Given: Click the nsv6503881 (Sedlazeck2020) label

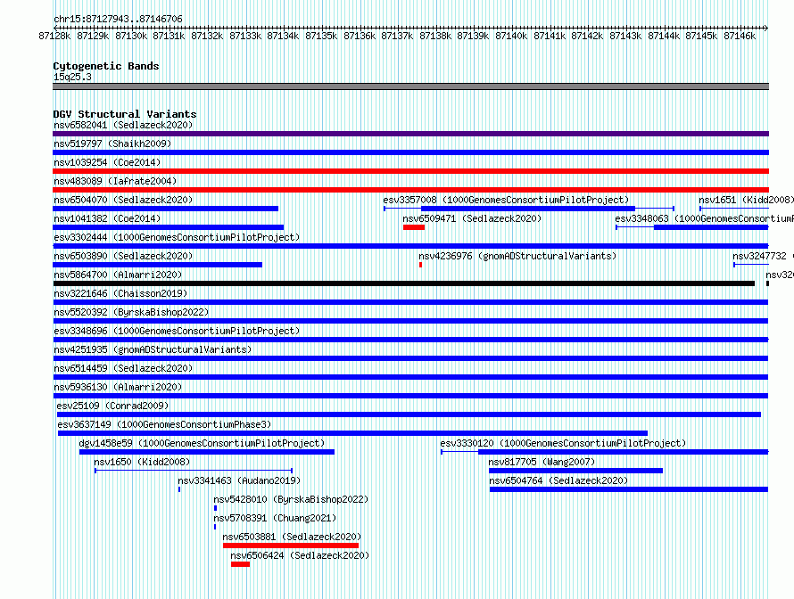Looking at the screenshot, I should [x=292, y=537].
